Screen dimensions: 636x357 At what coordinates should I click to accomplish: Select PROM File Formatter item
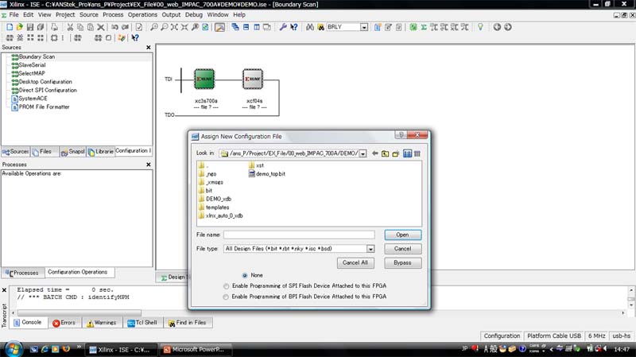(x=41, y=107)
